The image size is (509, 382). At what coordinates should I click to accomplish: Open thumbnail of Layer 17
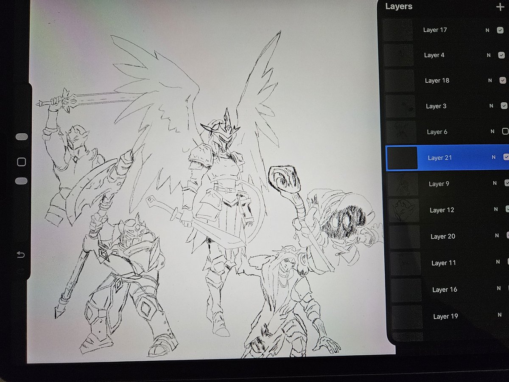[x=397, y=30]
